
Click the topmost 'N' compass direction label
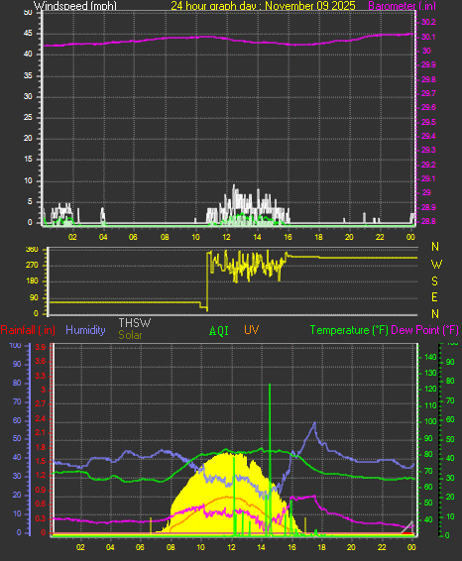pyautogui.click(x=435, y=247)
